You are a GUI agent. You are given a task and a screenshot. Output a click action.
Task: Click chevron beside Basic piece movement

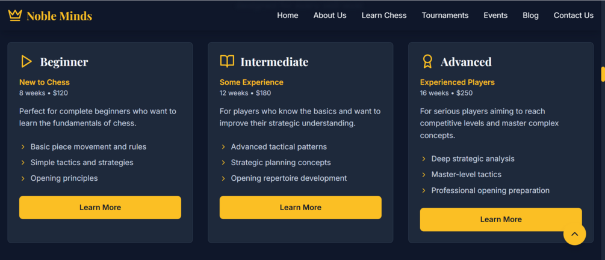click(23, 147)
